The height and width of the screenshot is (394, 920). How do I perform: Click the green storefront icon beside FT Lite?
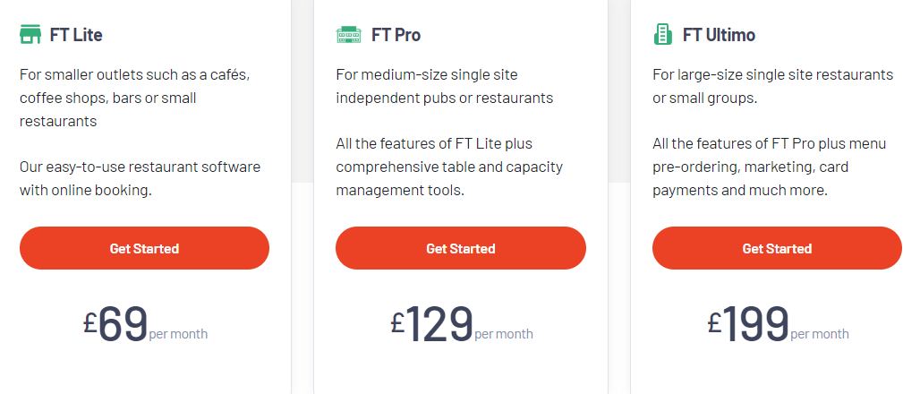pos(30,35)
